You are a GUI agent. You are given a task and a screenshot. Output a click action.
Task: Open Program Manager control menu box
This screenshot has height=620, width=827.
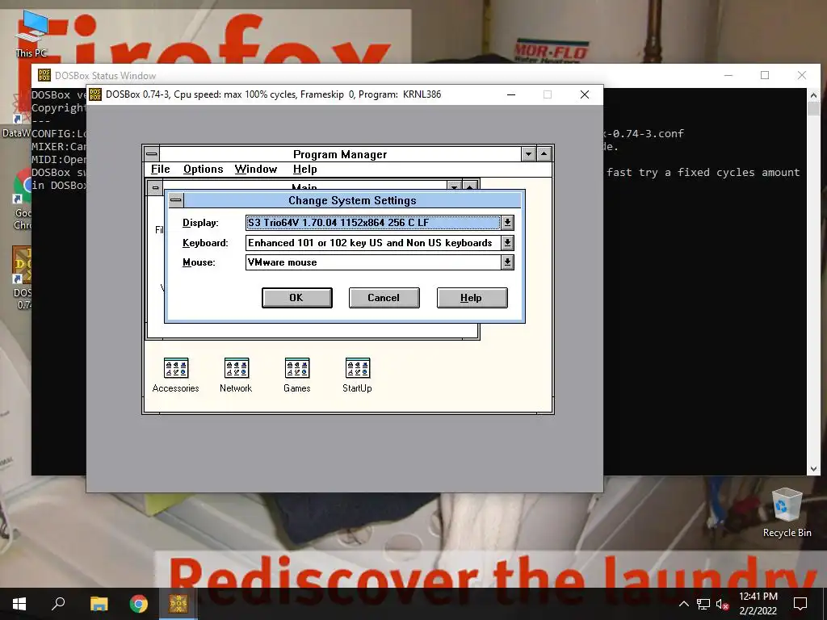coord(151,154)
